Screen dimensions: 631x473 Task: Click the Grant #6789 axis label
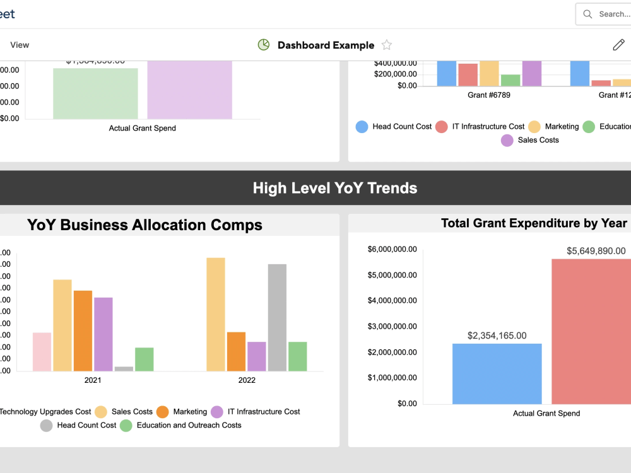coord(488,95)
